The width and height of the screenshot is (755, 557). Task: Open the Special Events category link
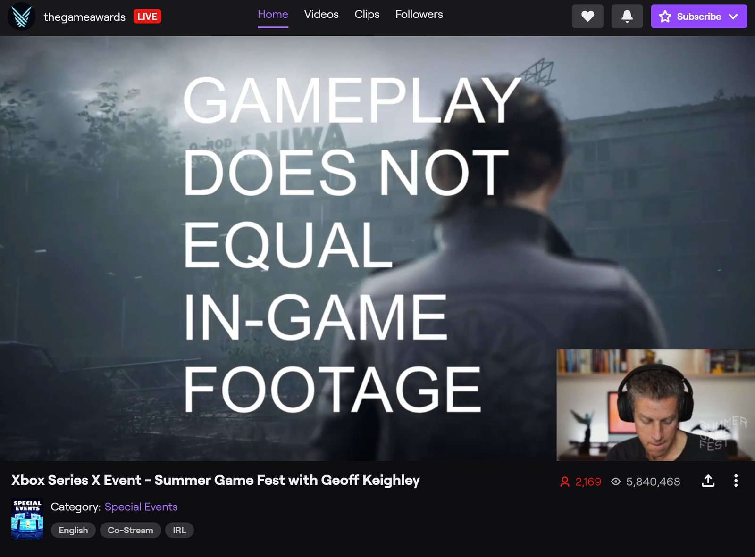(x=141, y=507)
